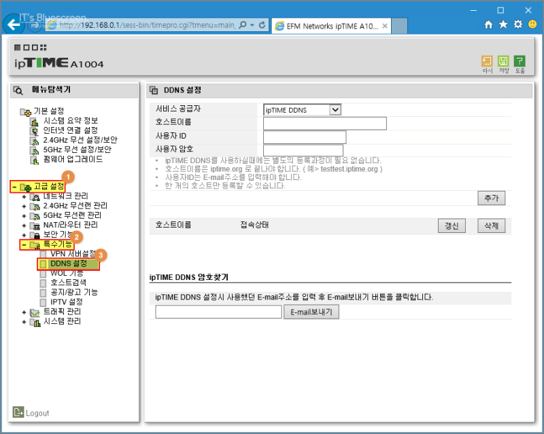
Task: Click the 네트워크 관리 folder icon
Action: click(35, 197)
